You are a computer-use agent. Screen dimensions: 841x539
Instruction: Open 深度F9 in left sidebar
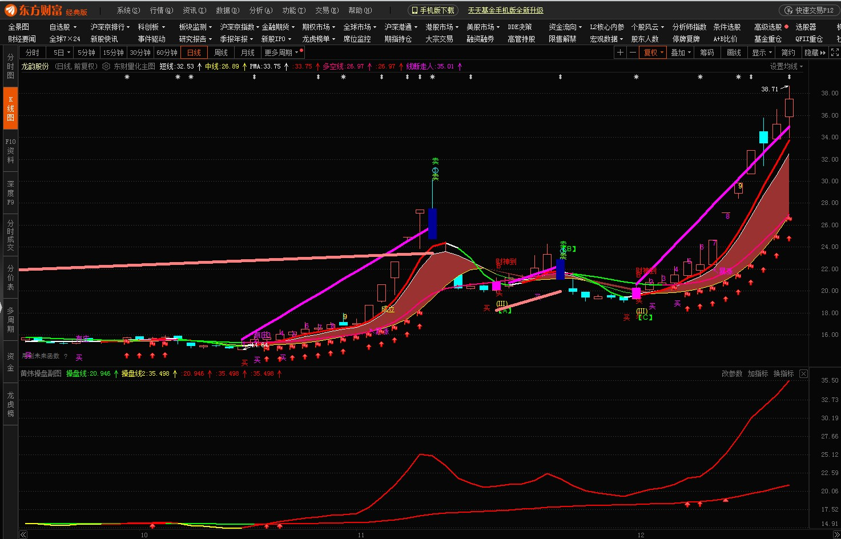(10, 193)
